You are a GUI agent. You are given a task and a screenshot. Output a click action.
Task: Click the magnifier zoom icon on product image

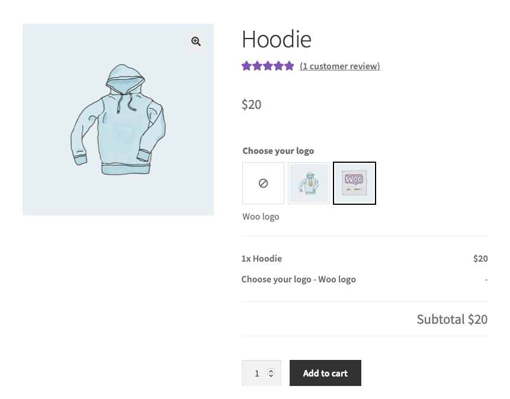click(x=196, y=41)
